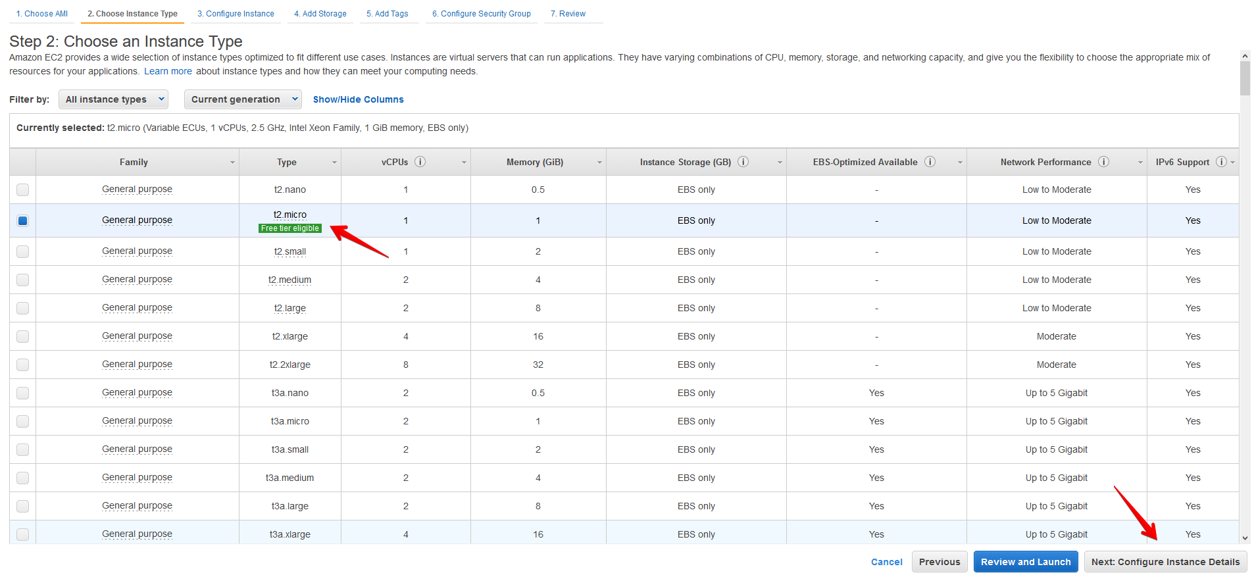Jump to 7. Review tab

[568, 14]
